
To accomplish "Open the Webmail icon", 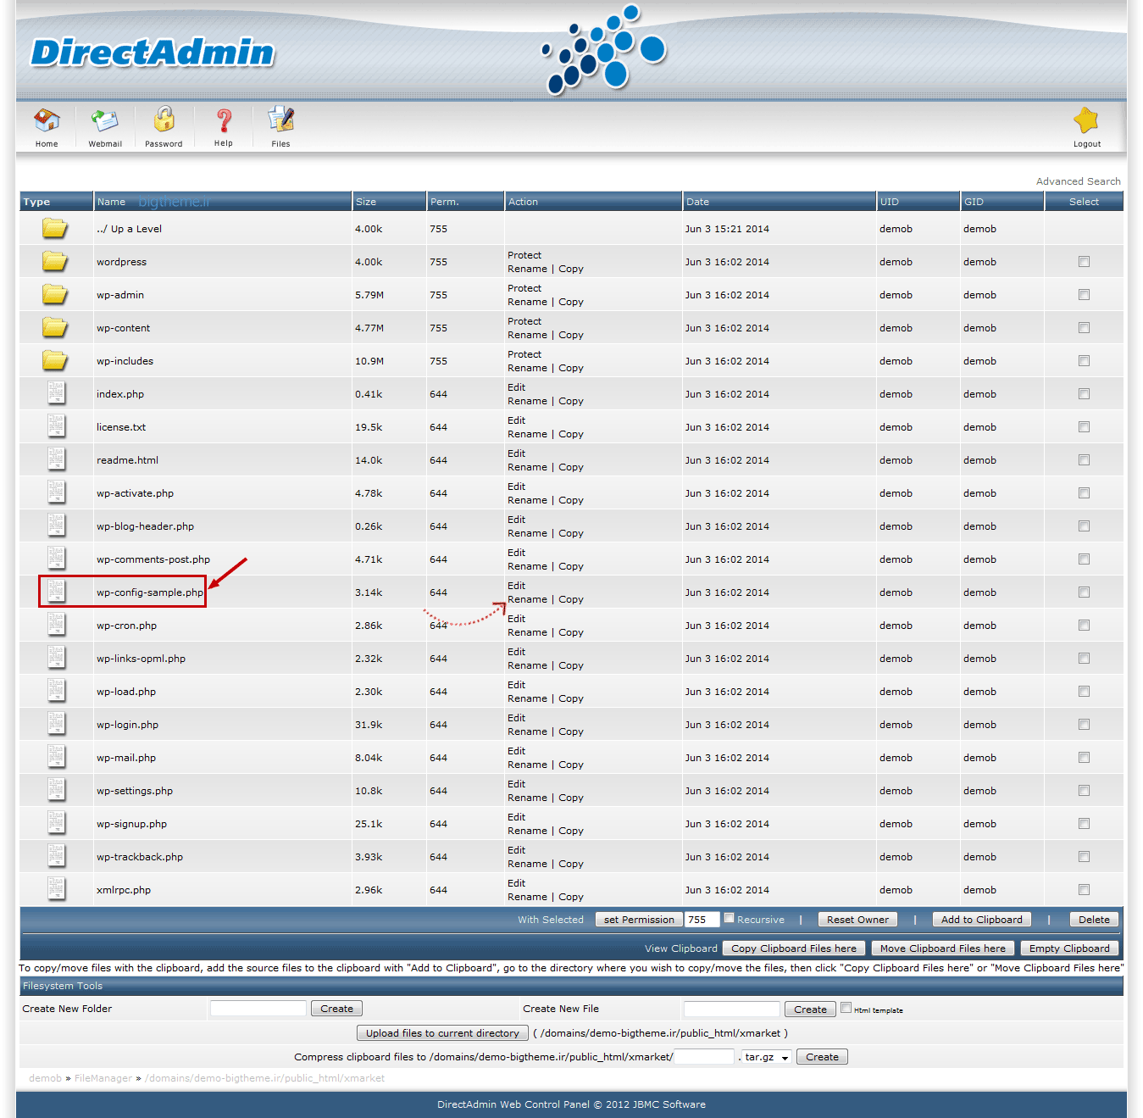I will coord(105,120).
